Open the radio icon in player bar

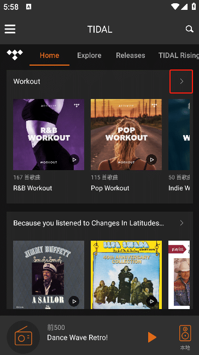24,337
